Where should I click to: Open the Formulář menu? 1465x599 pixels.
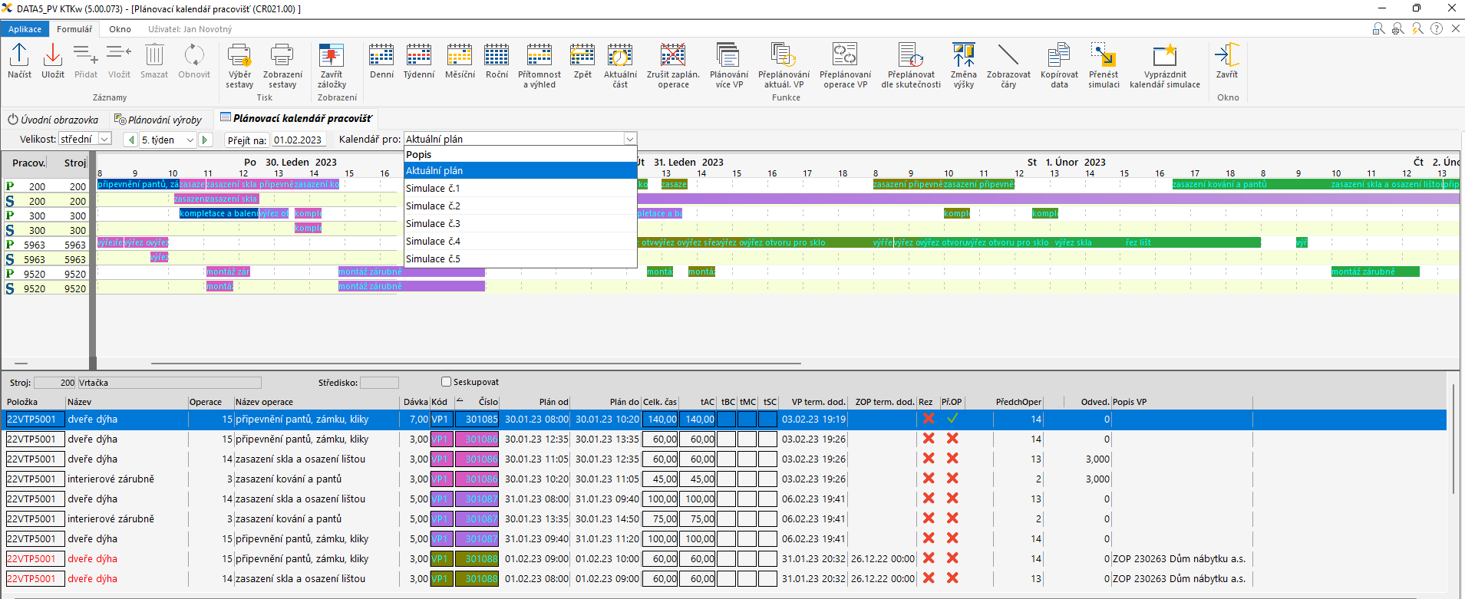[74, 29]
